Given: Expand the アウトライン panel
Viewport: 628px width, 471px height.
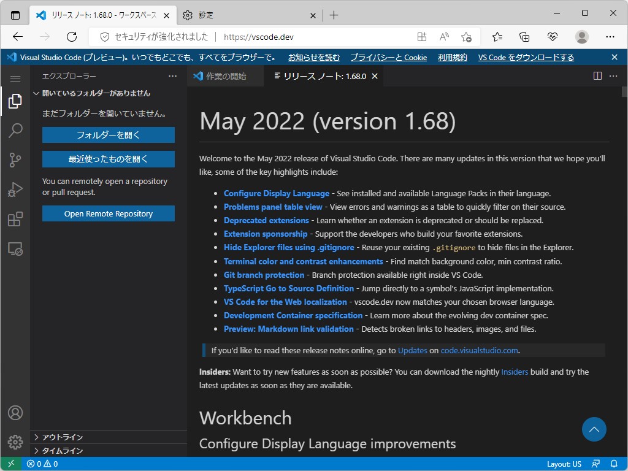Looking at the screenshot, I should click(61, 437).
